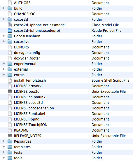Click the xcclassmodel file icon
This screenshot has height=161, width=133.
pyautogui.click(x=10, y=25)
